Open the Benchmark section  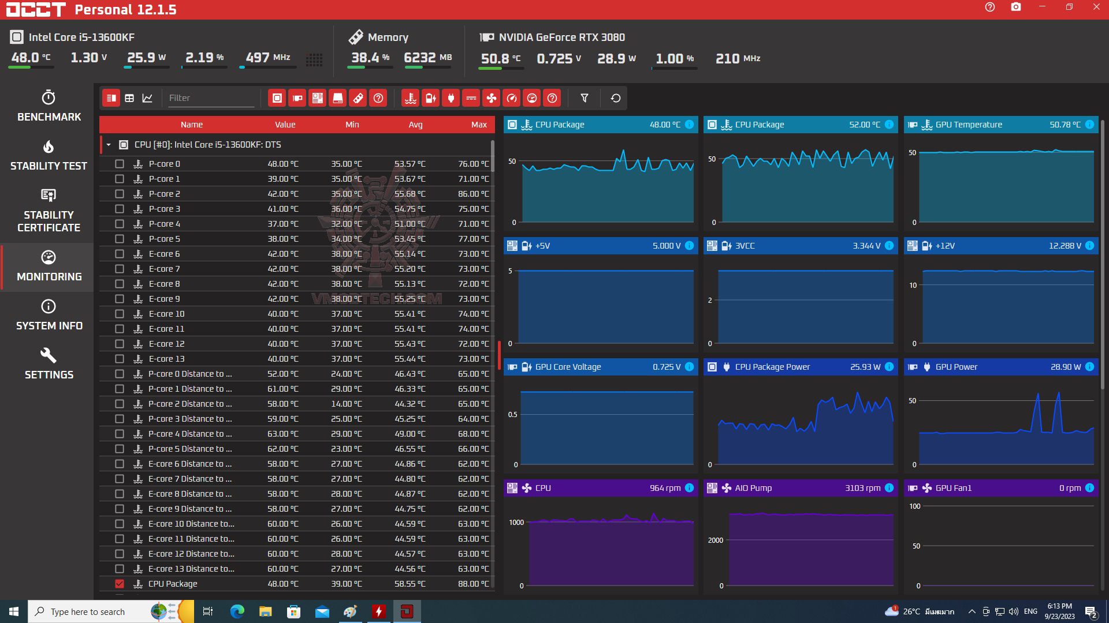click(x=49, y=106)
